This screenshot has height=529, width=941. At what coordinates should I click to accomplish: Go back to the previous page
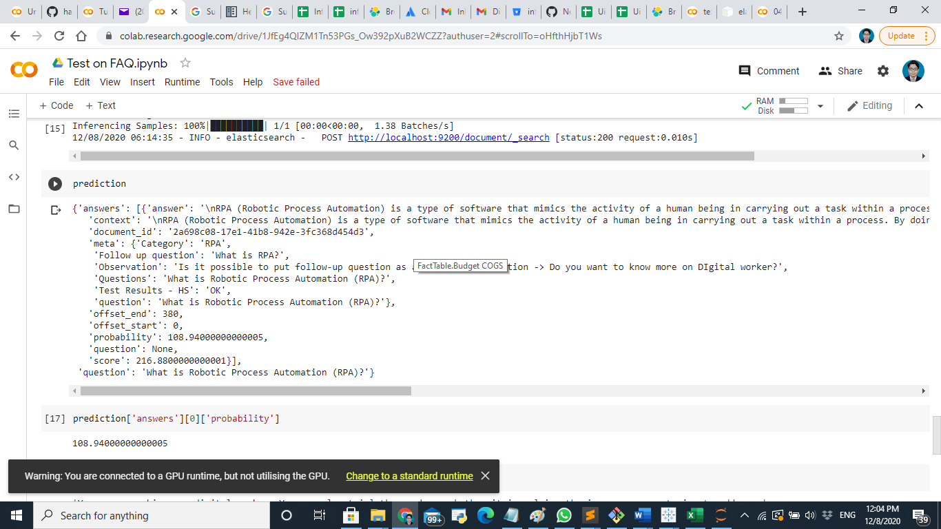point(17,36)
